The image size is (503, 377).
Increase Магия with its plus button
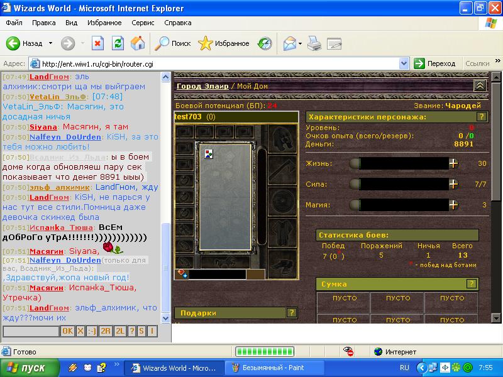[453, 205]
